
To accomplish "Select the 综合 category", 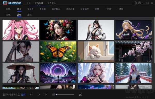I will (x=19, y=9).
